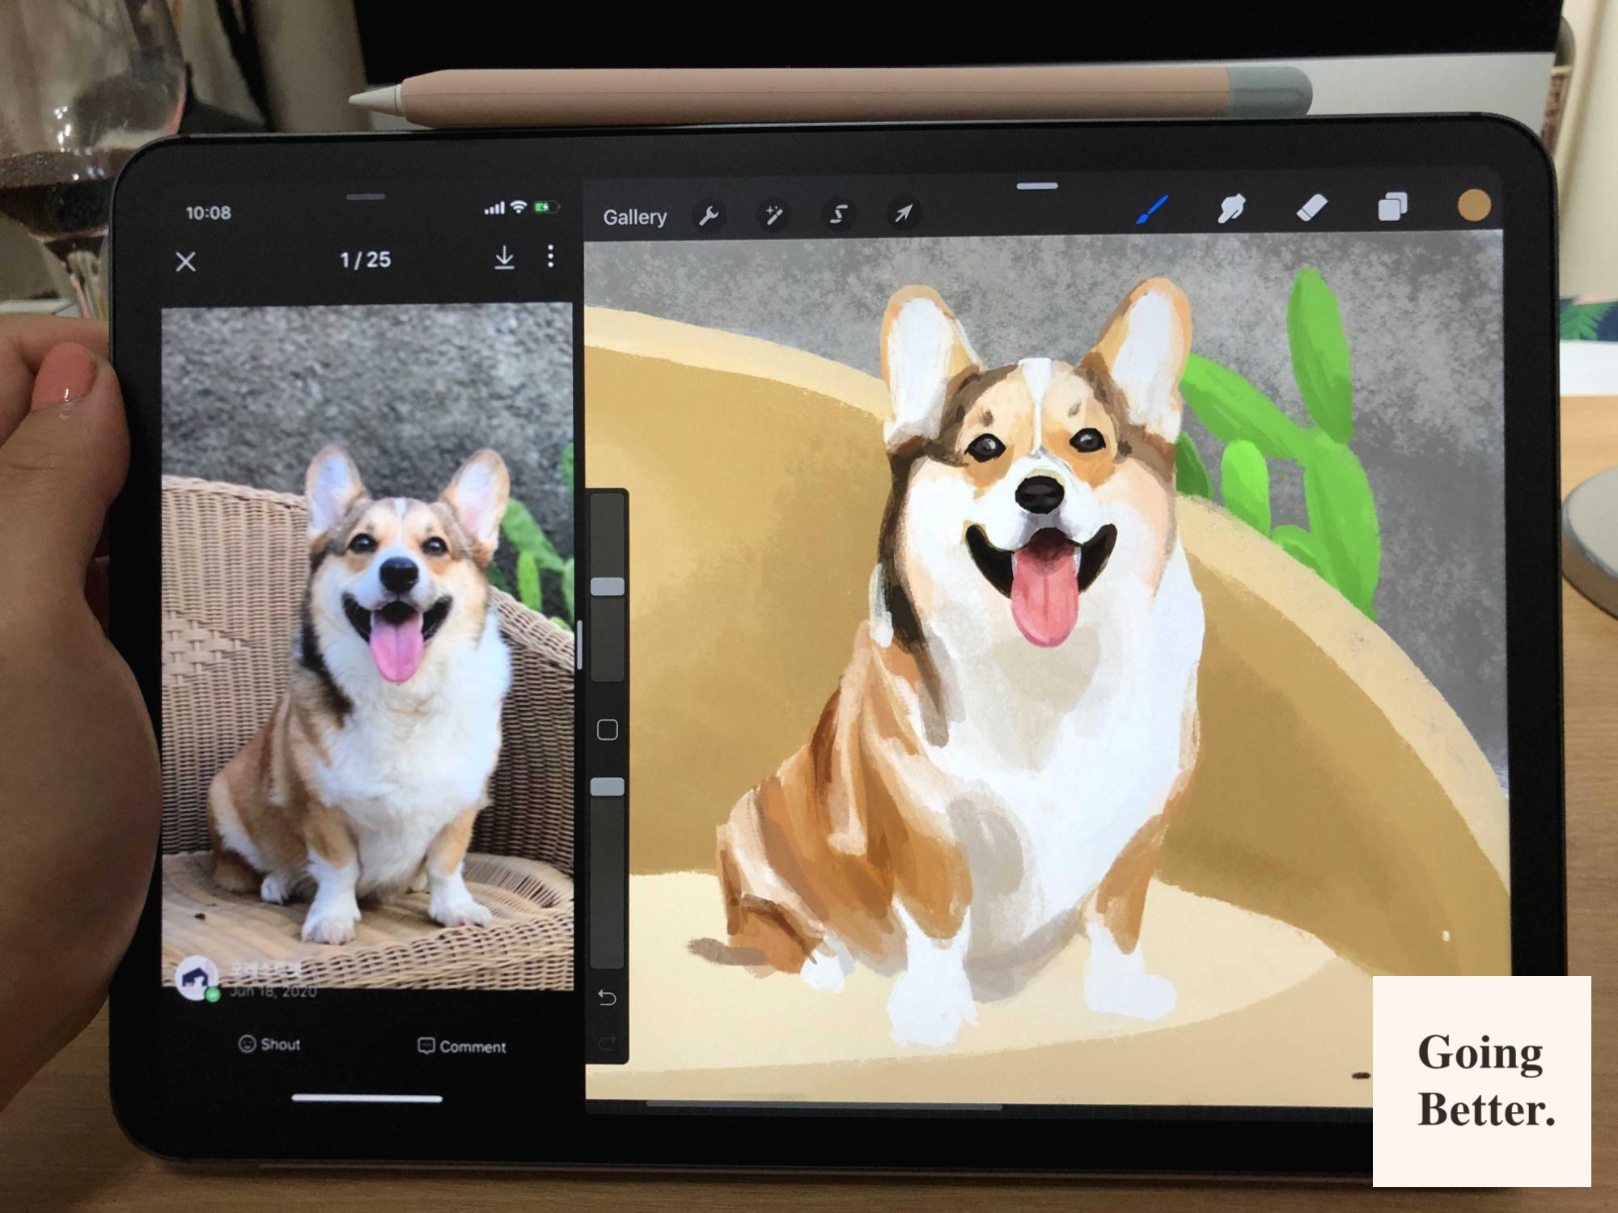Screen dimensions: 1618x1213
Task: Select the Transform arrow tool
Action: (903, 213)
